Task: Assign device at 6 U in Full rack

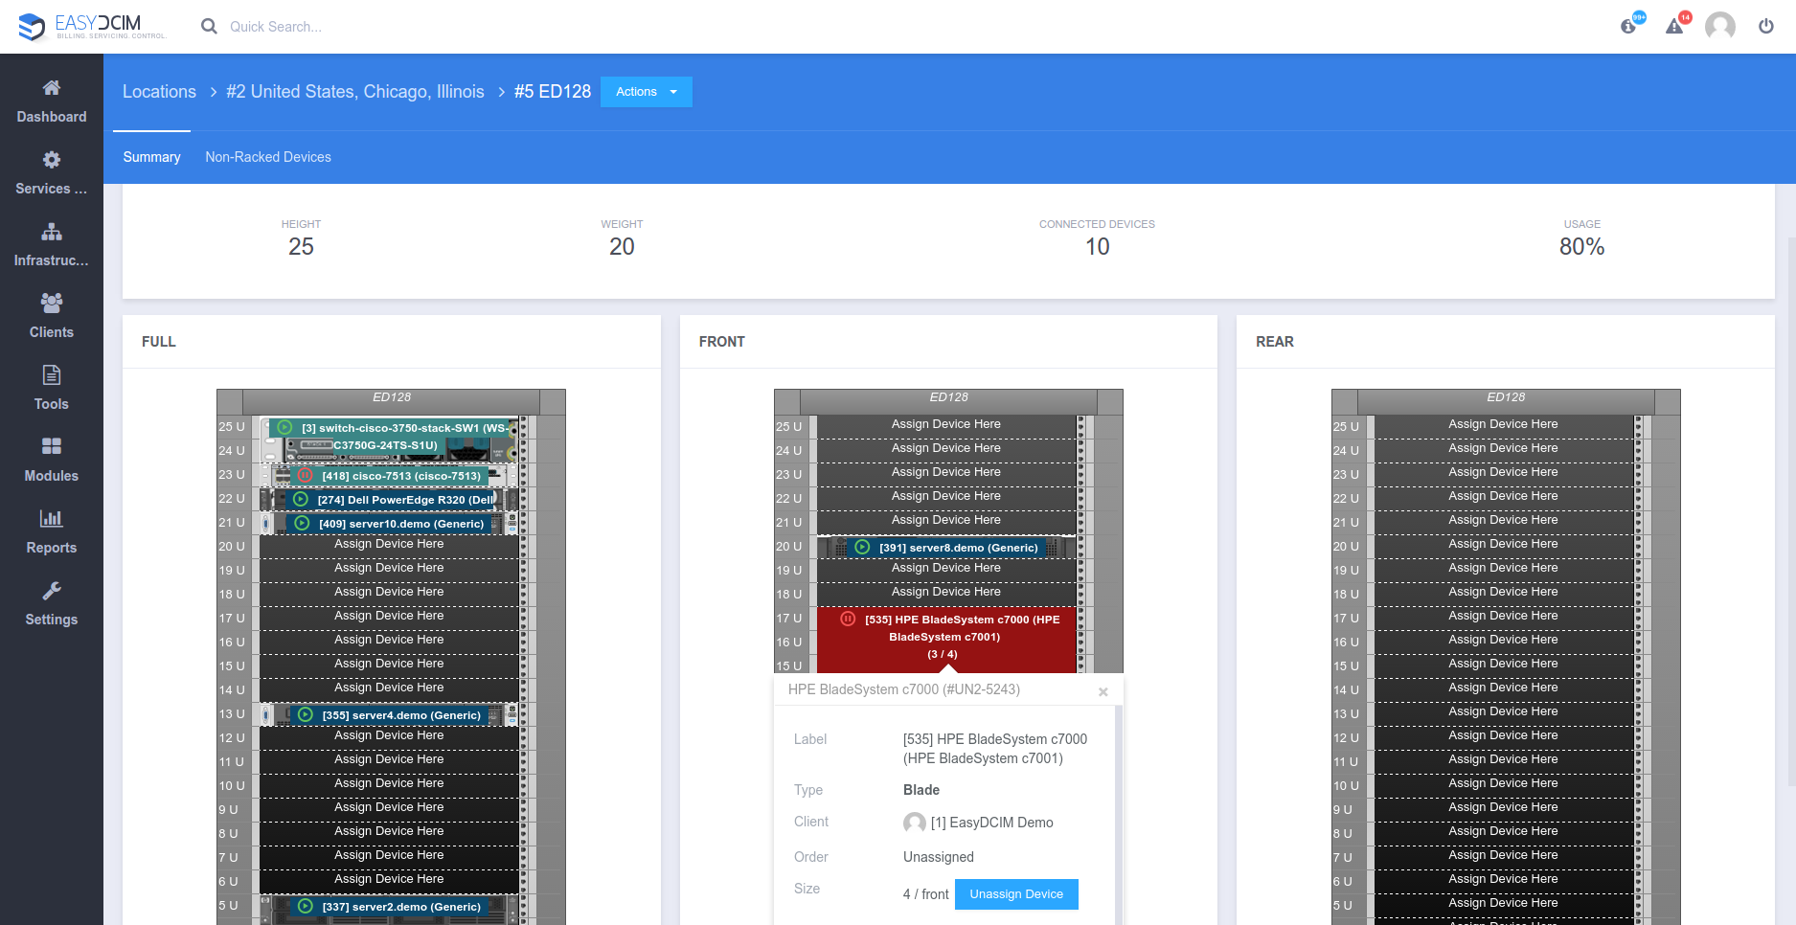Action: point(389,880)
